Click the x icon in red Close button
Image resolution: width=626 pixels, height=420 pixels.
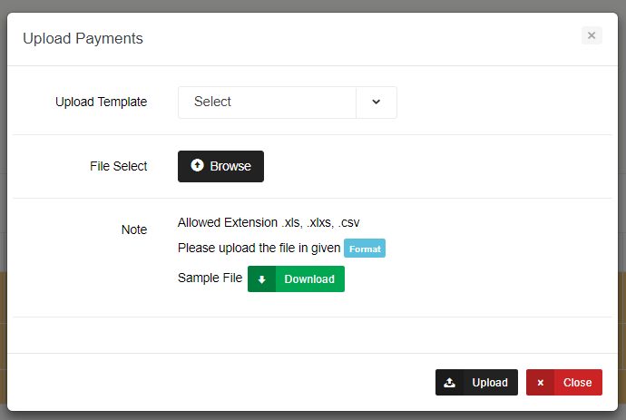pyautogui.click(x=540, y=383)
